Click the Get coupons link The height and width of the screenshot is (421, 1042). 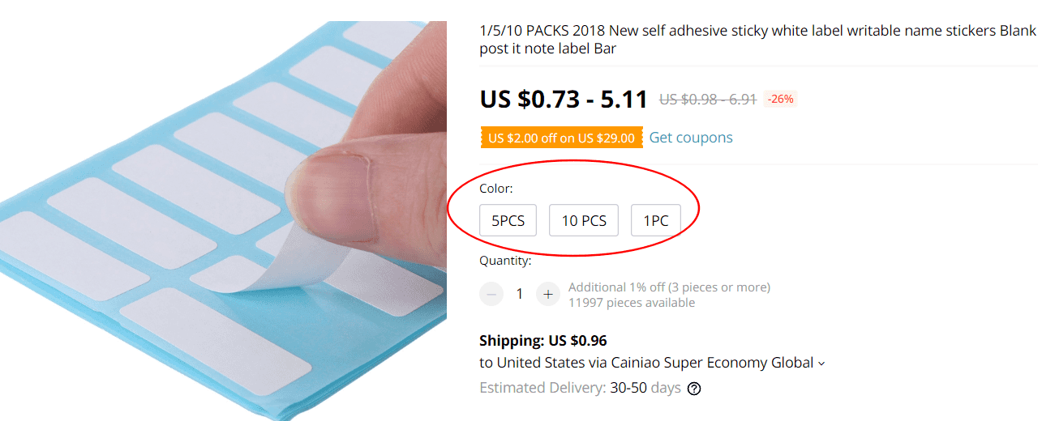[x=691, y=138]
